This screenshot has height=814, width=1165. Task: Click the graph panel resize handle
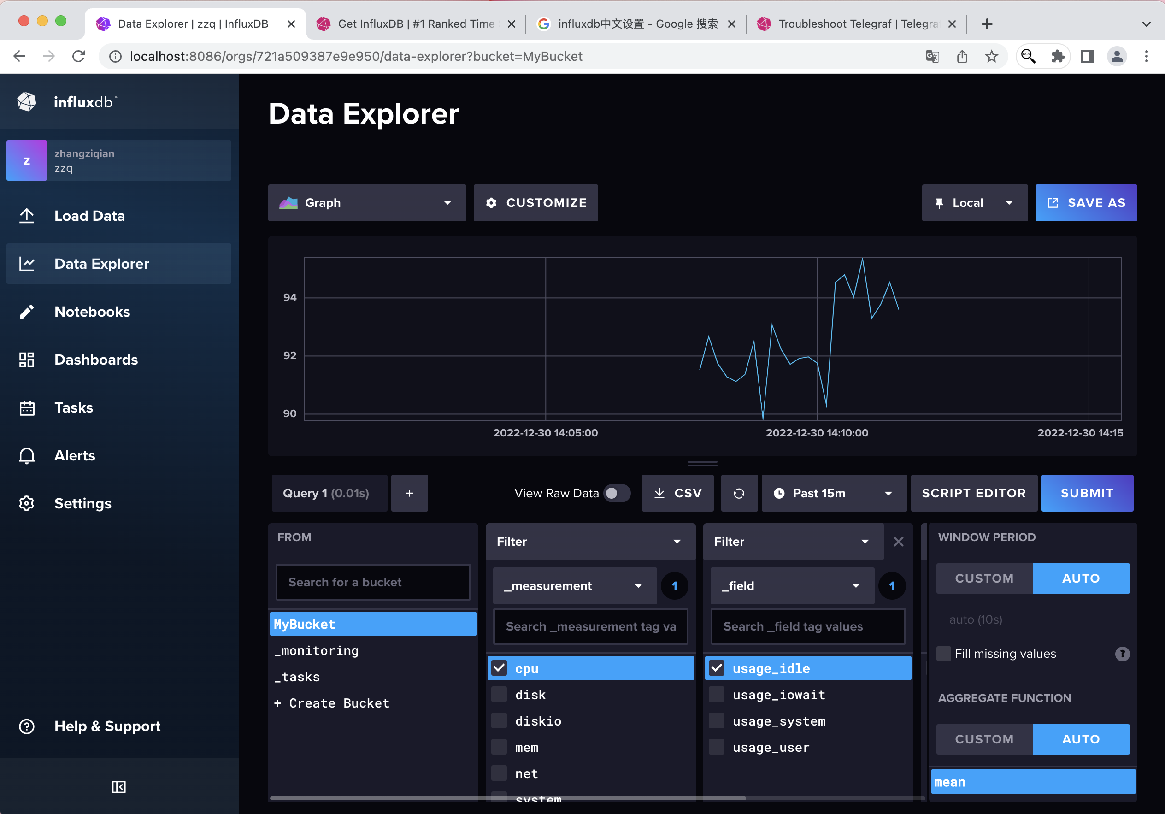click(702, 463)
